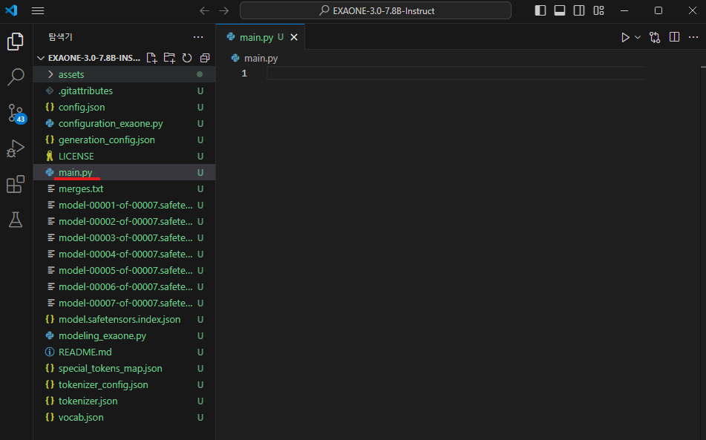Viewport: 706px width, 440px height.
Task: Select main.py in the file tree
Action: point(124,172)
